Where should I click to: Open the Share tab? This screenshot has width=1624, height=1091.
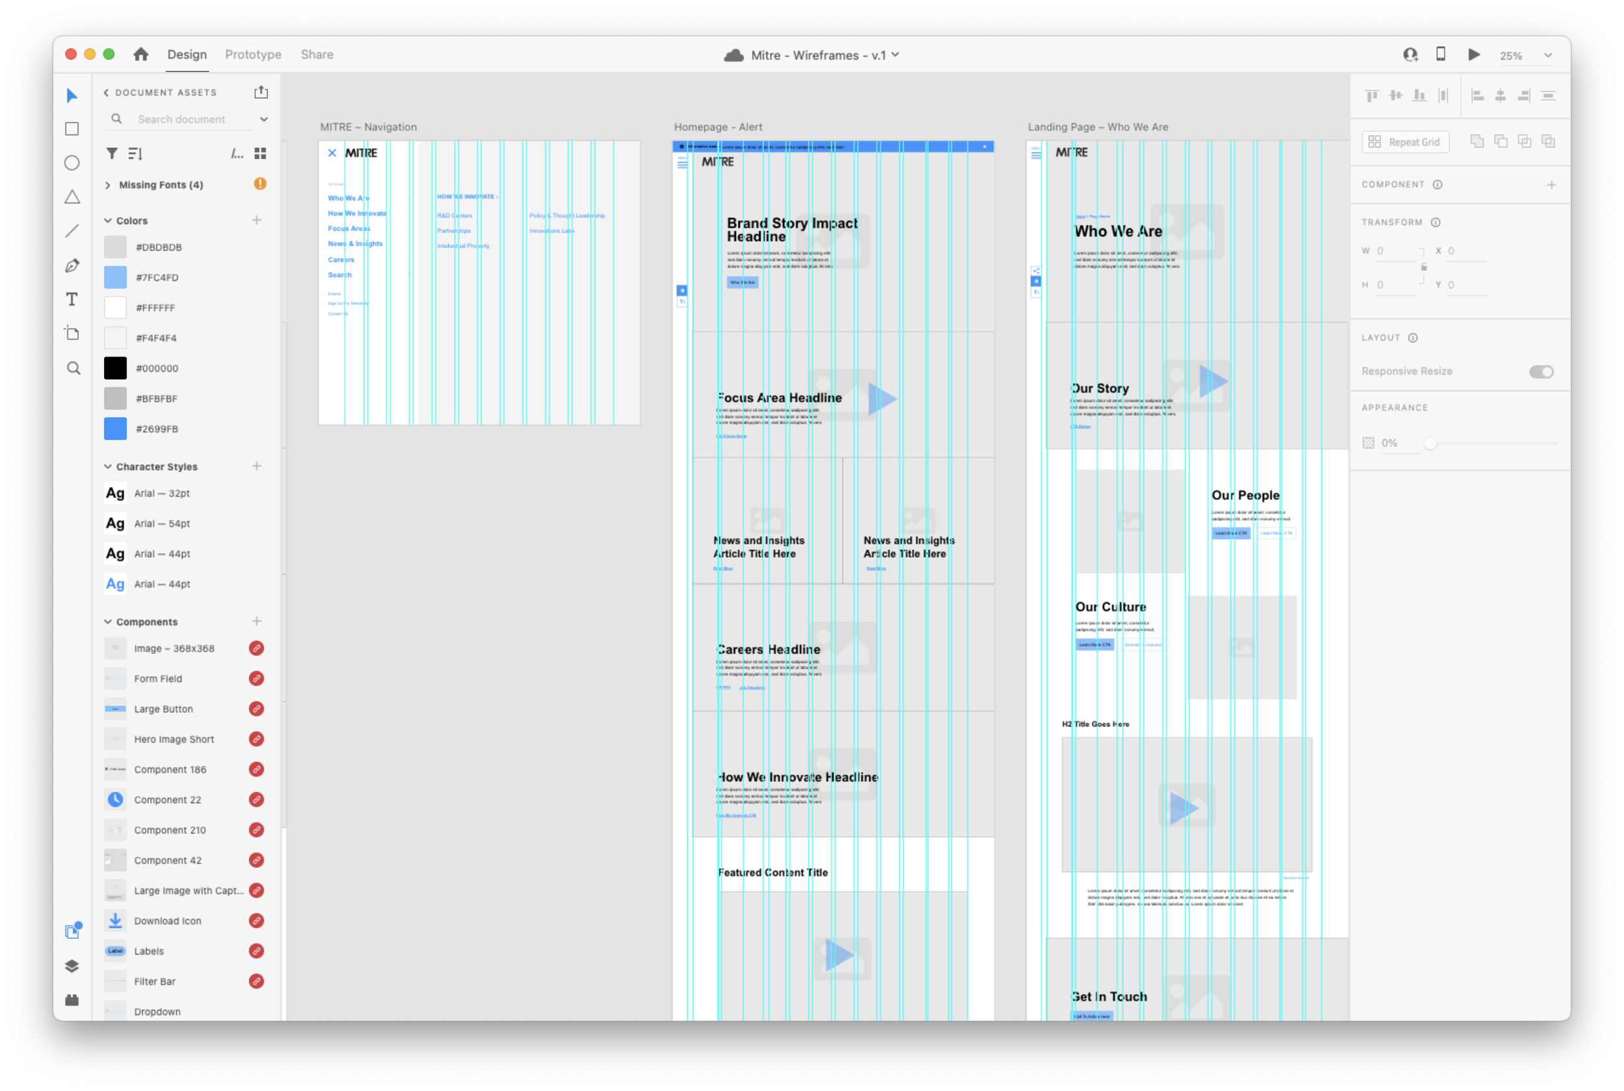316,55
